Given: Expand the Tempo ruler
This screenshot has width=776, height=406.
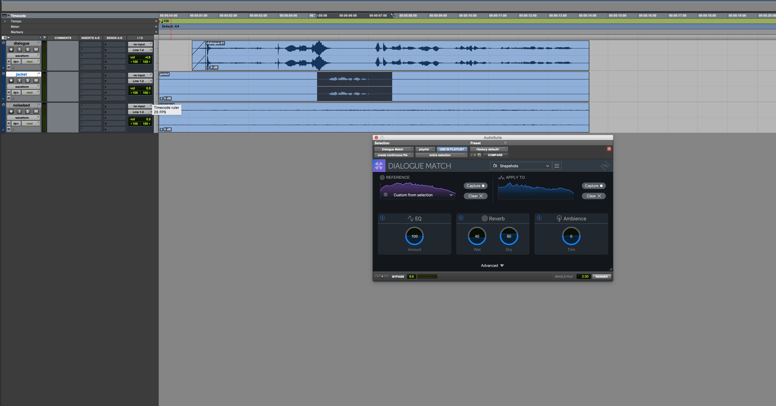Looking at the screenshot, I should coord(5,21).
